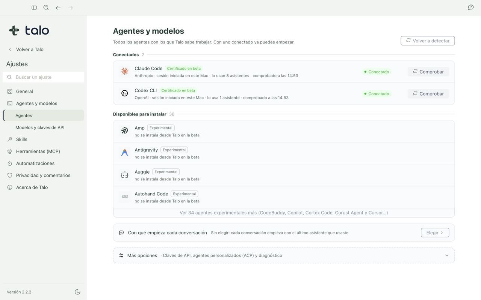This screenshot has width=481, height=300.
Task: Open General settings
Action: 44,91
